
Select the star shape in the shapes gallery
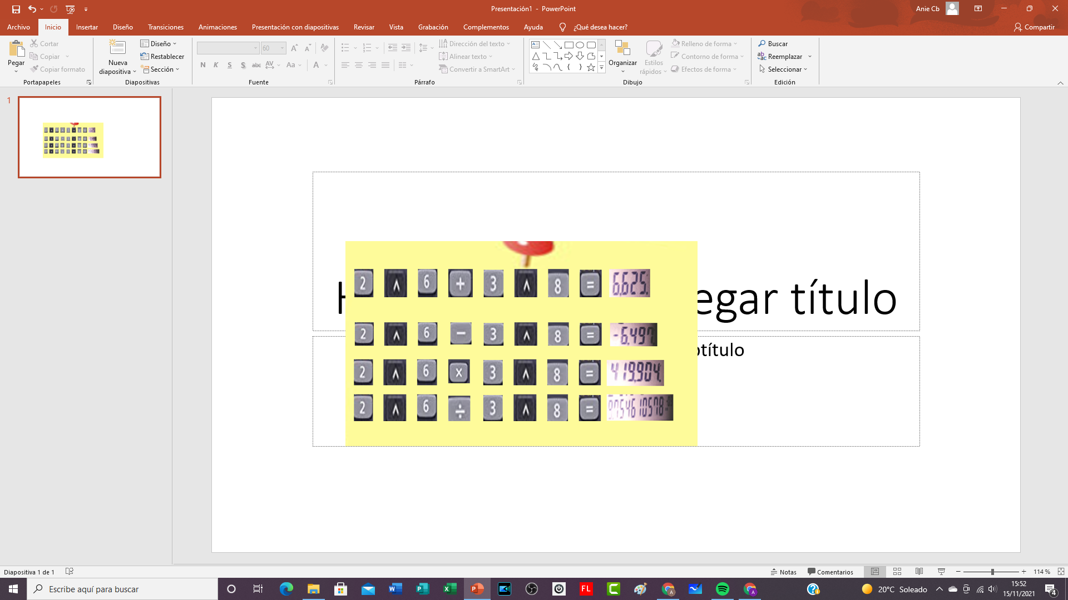[x=590, y=67]
